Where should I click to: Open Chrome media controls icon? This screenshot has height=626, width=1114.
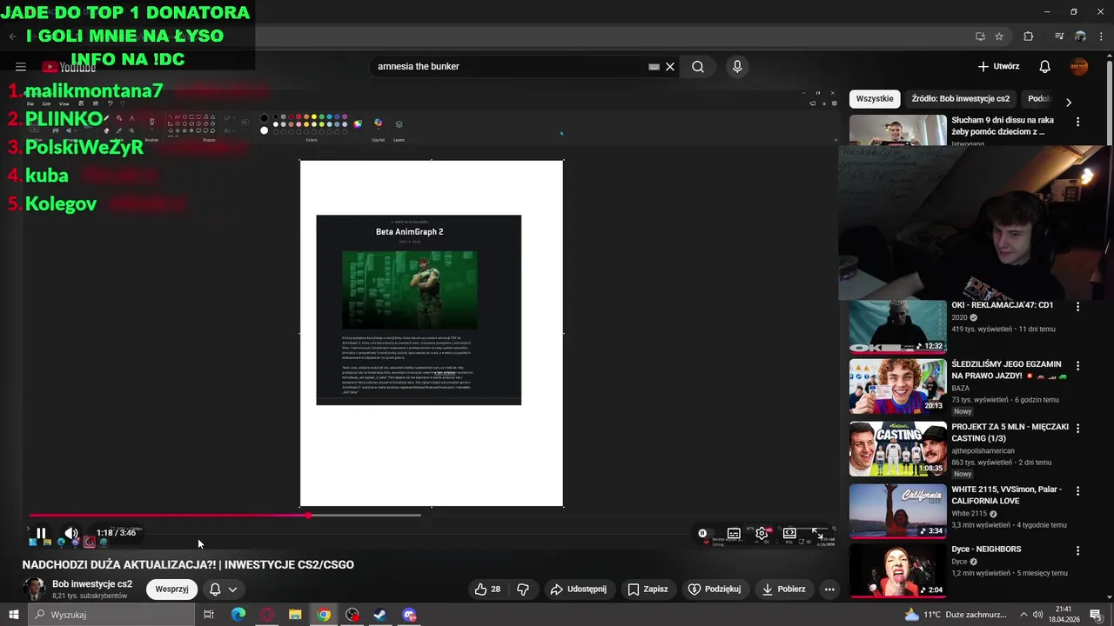[1059, 37]
